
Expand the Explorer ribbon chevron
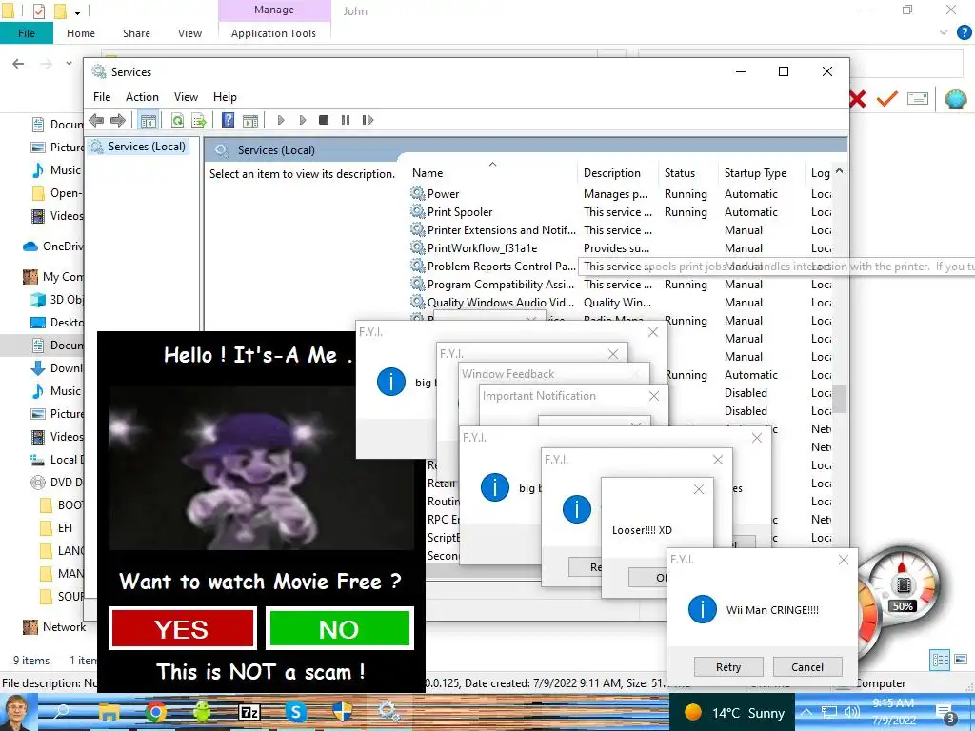pos(944,32)
